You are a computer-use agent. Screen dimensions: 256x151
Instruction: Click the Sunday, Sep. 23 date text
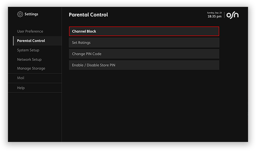tap(214, 13)
